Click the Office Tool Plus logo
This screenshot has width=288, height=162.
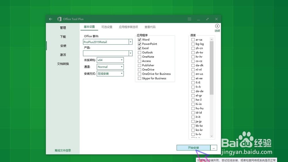coord(59,19)
